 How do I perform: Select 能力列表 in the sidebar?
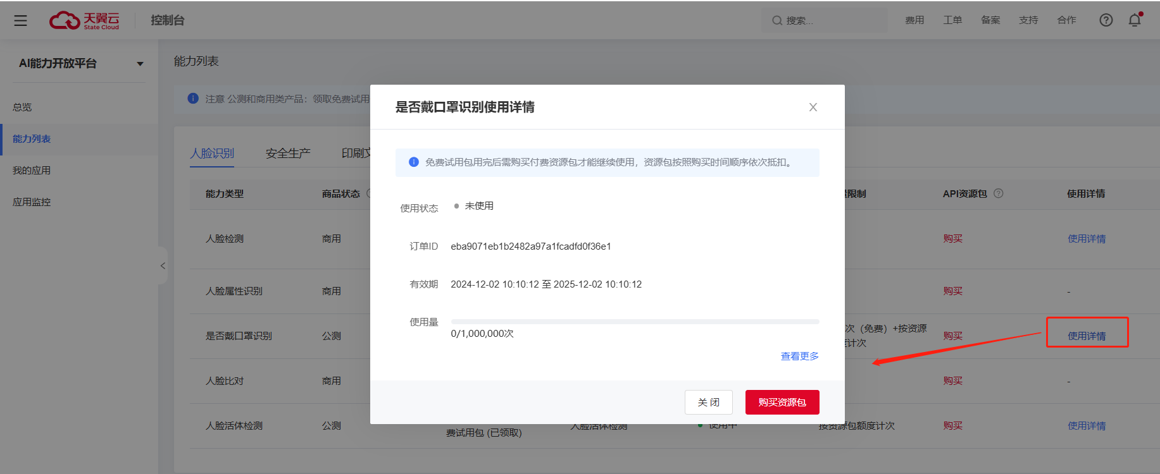79,139
